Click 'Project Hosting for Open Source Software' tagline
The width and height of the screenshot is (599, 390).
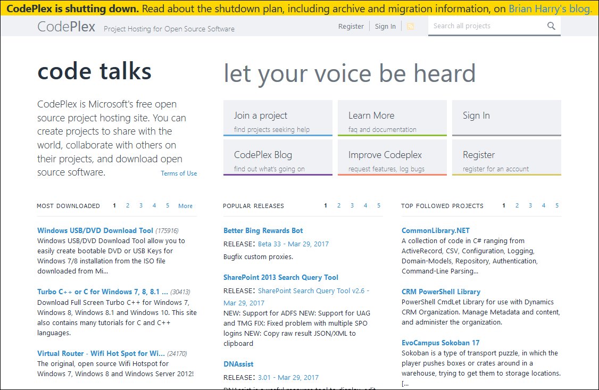(169, 29)
